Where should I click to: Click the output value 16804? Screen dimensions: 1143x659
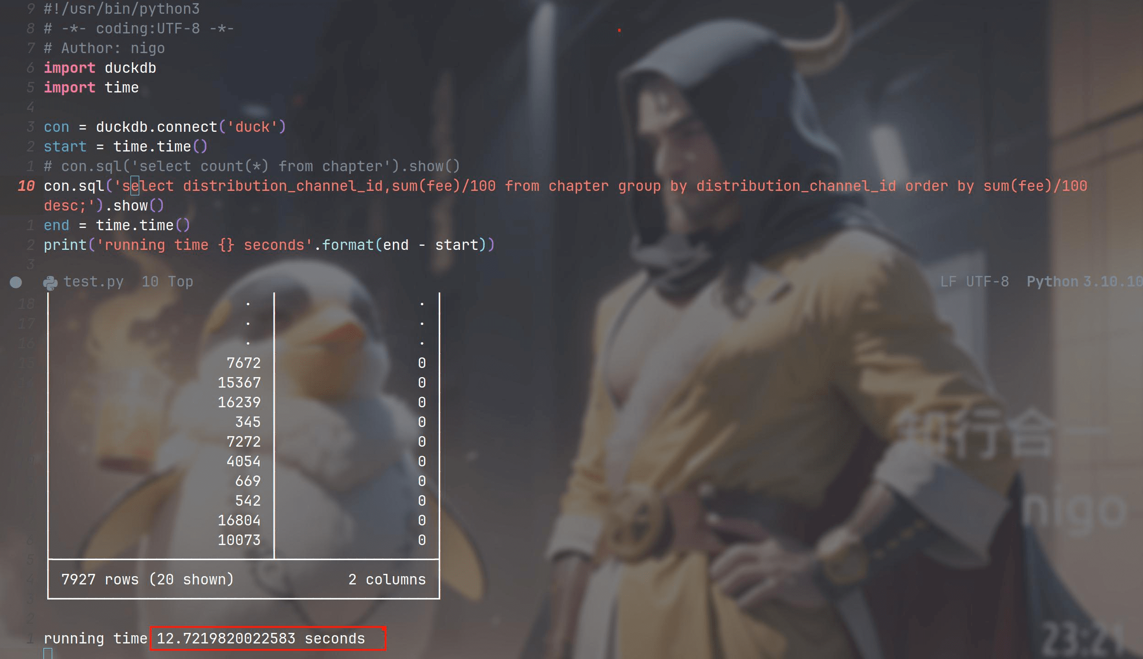pyautogui.click(x=239, y=520)
